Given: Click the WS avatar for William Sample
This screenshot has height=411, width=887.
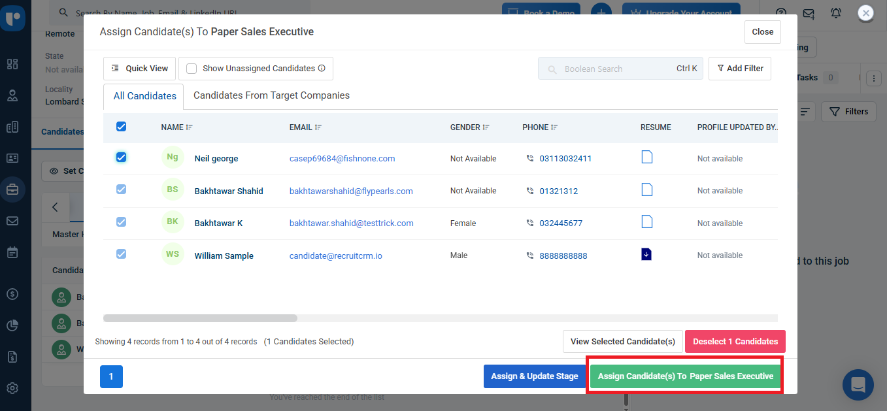Looking at the screenshot, I should pos(173,254).
